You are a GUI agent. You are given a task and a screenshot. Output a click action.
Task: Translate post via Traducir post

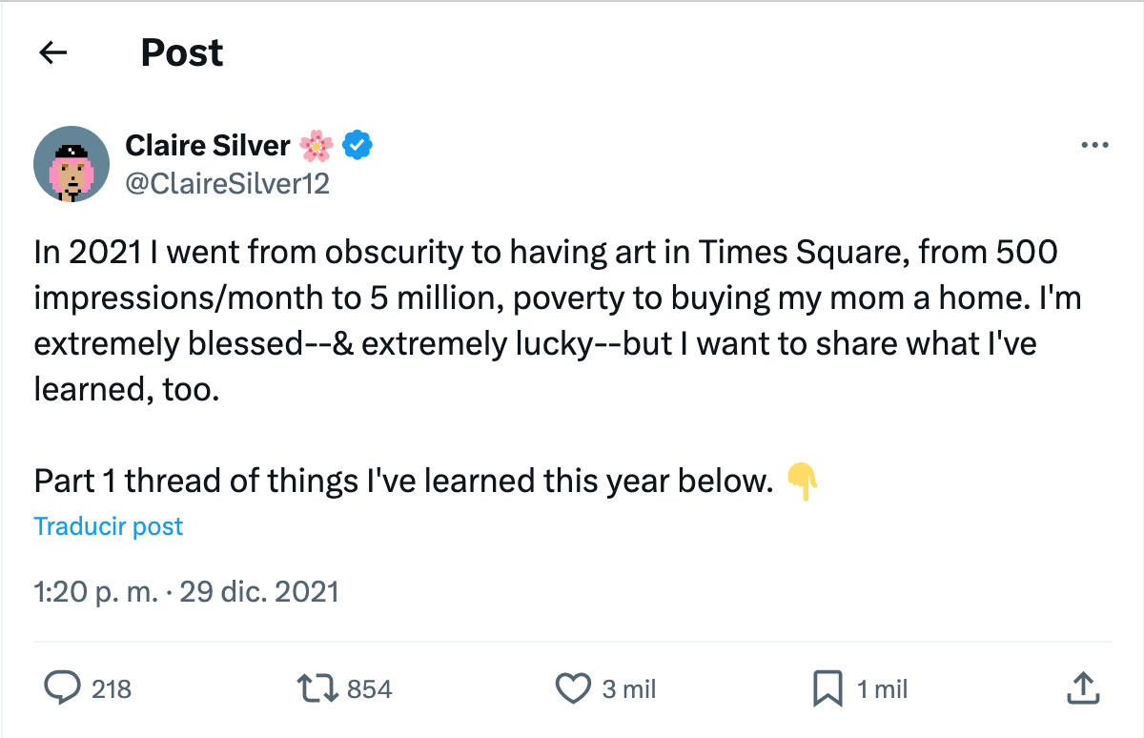[109, 526]
